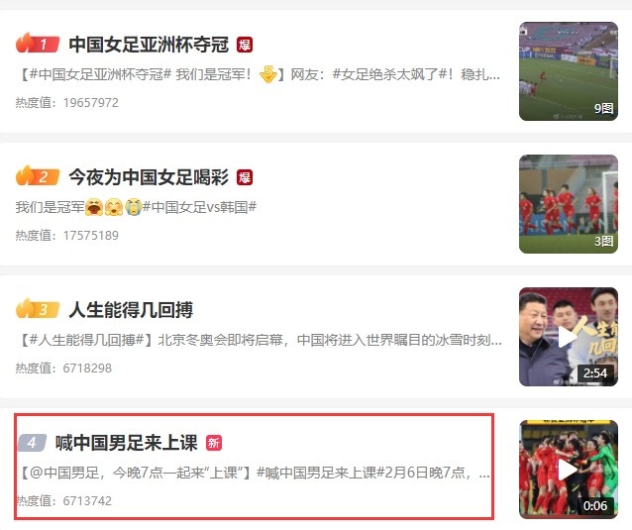The image size is (632, 530).
Task: Click the 爆 tag beside 中国女足亚洲杯夺冠
Action: tap(245, 45)
